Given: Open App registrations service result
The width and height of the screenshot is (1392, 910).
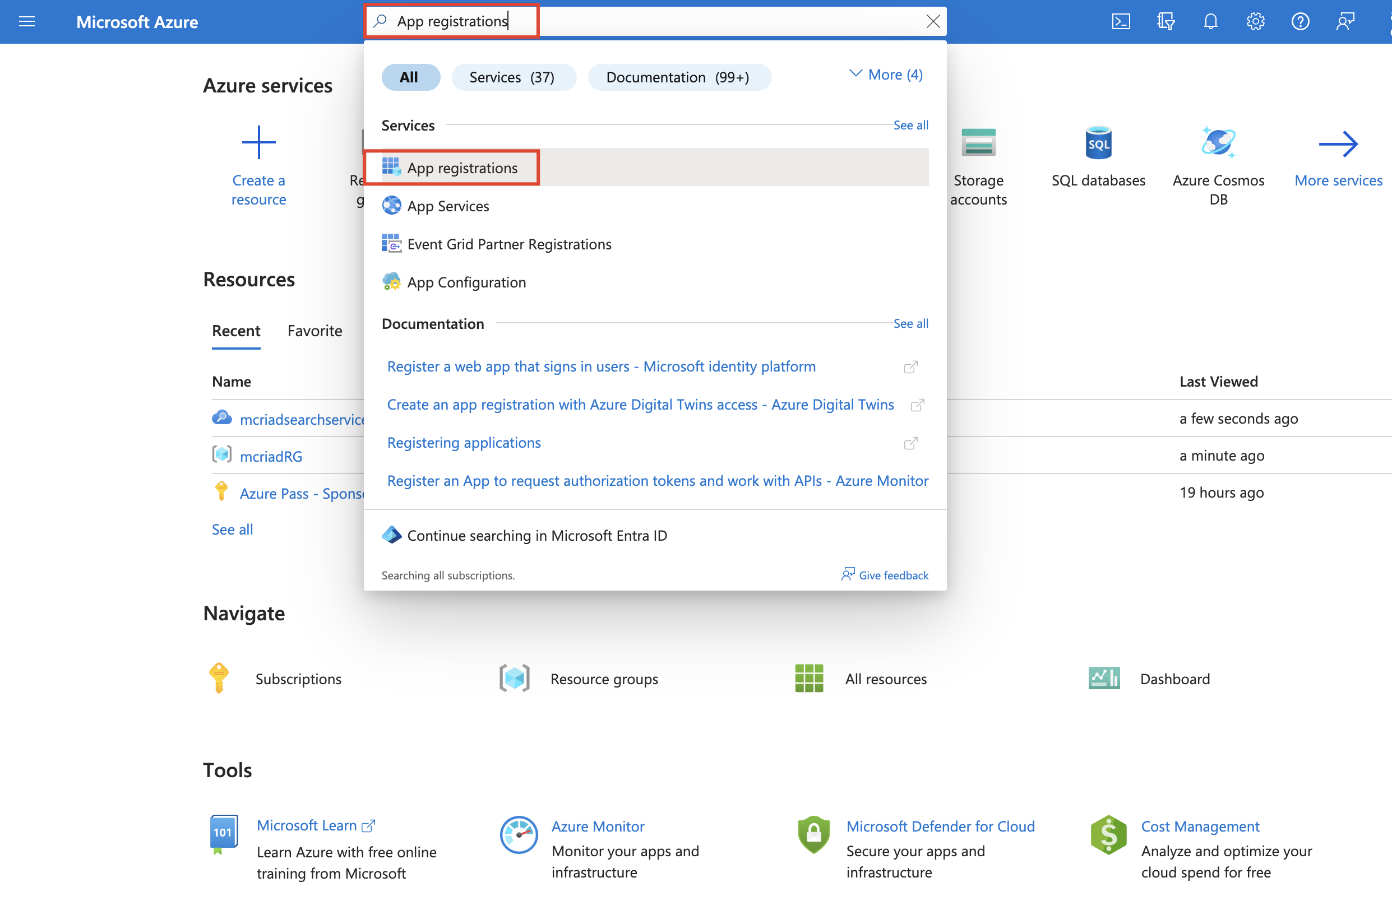Looking at the screenshot, I should click(x=655, y=168).
